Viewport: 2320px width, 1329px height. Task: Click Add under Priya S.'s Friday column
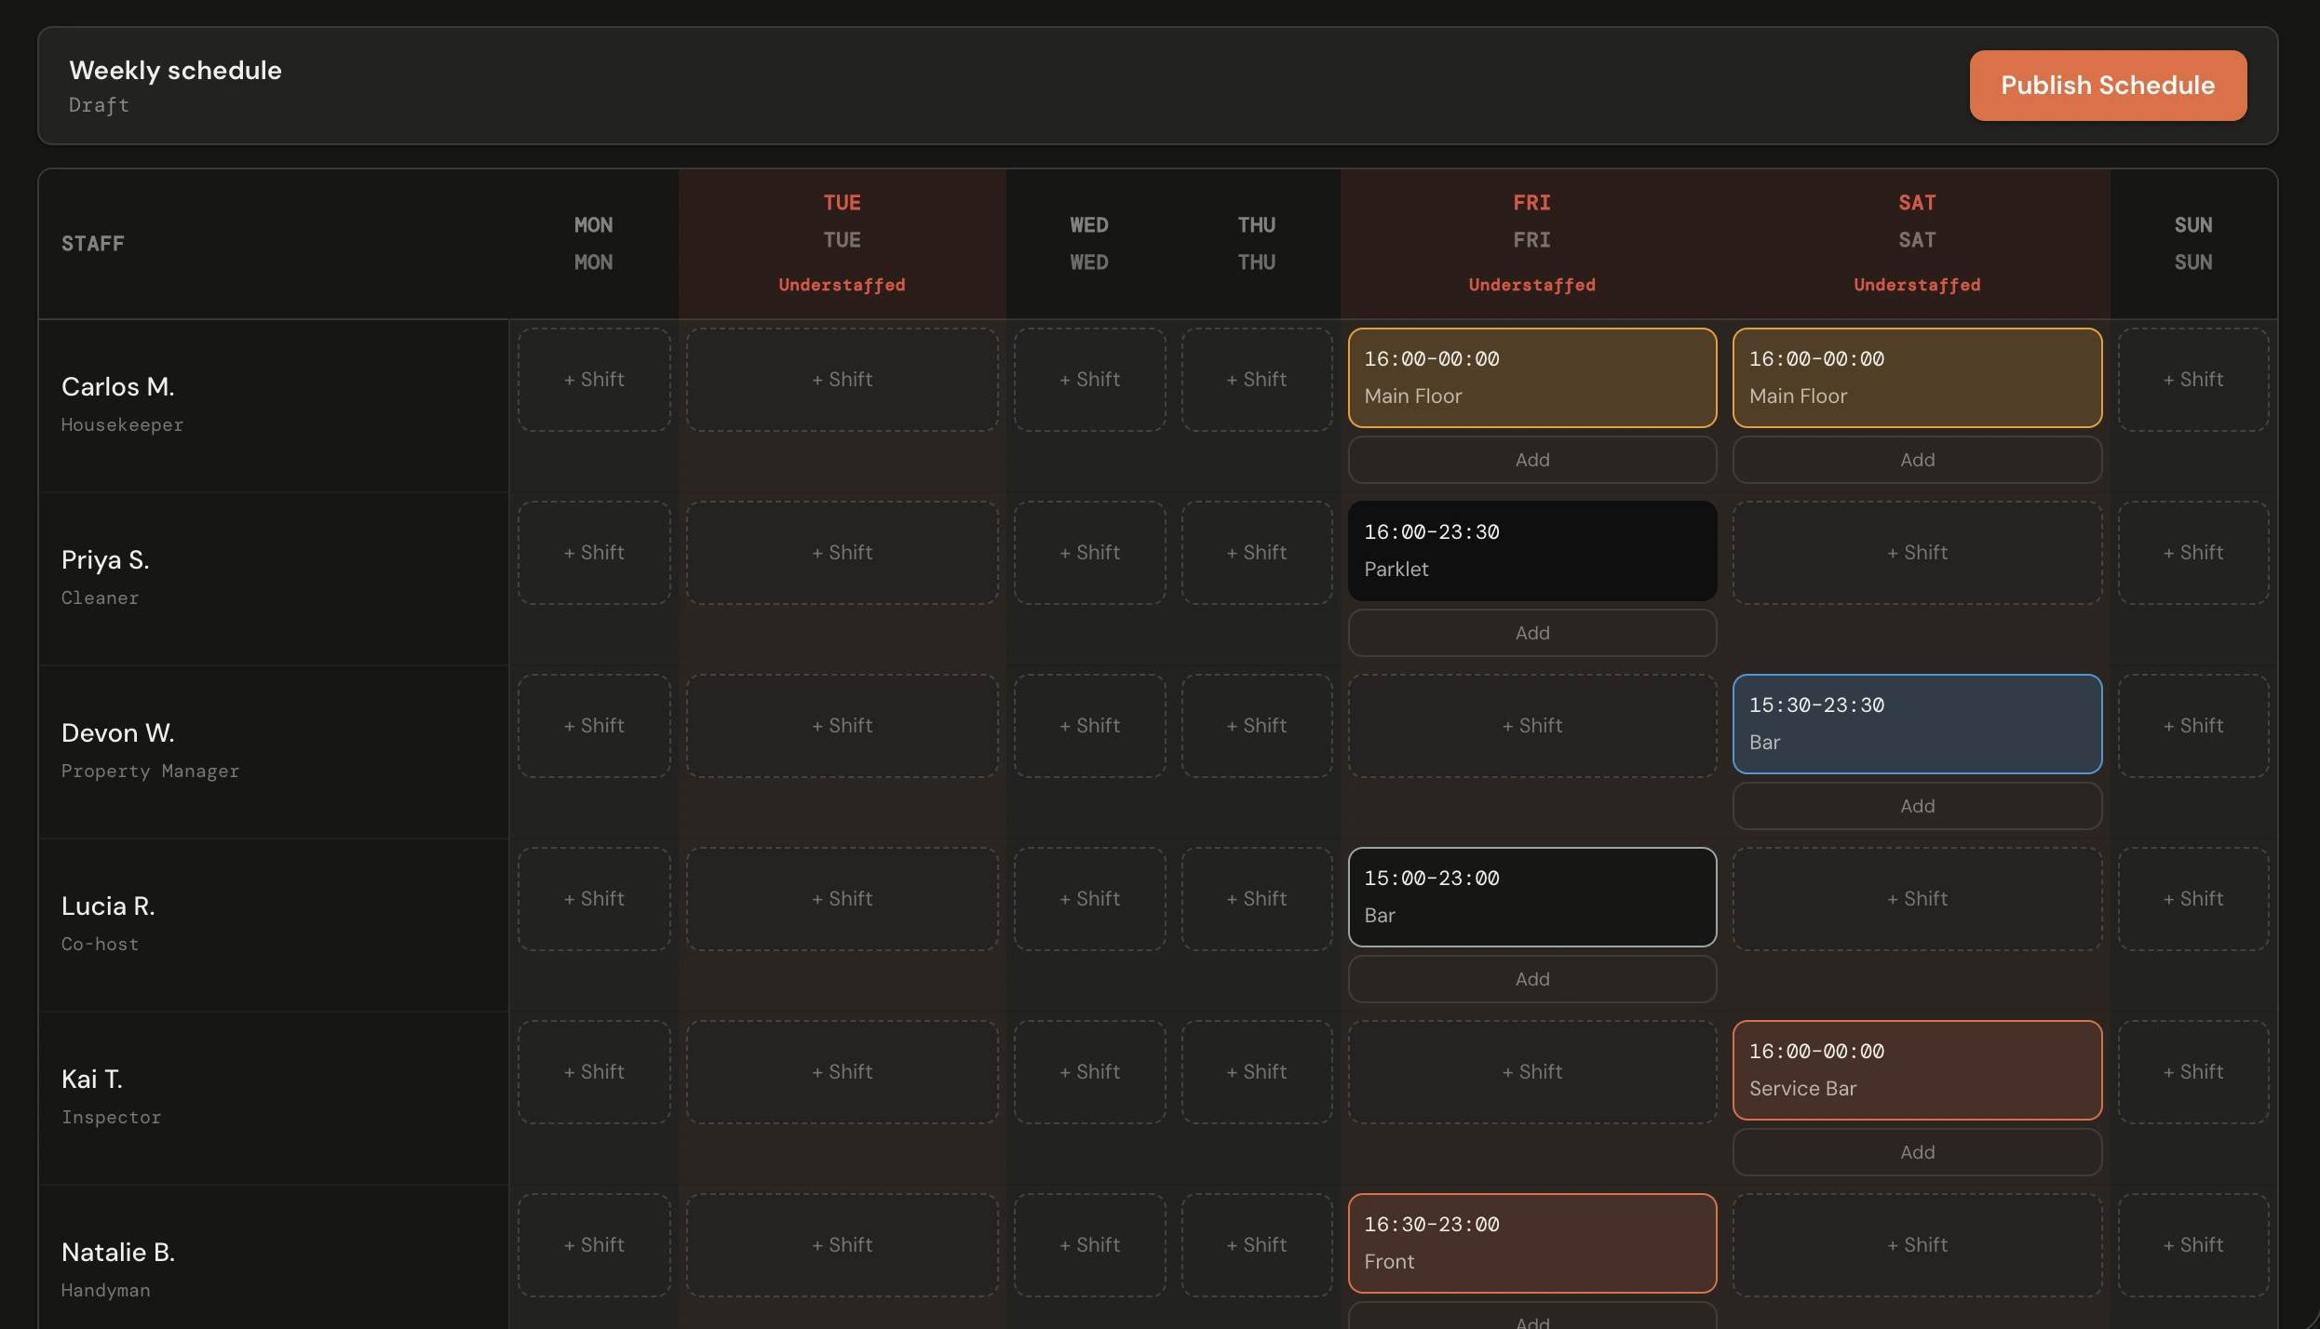(x=1531, y=632)
